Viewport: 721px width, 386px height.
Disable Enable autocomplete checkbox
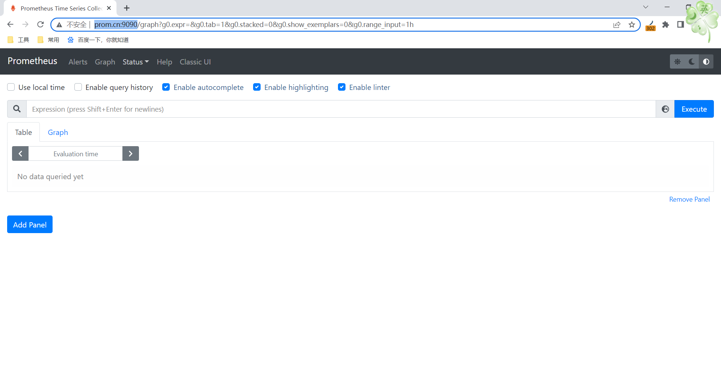[166, 87]
